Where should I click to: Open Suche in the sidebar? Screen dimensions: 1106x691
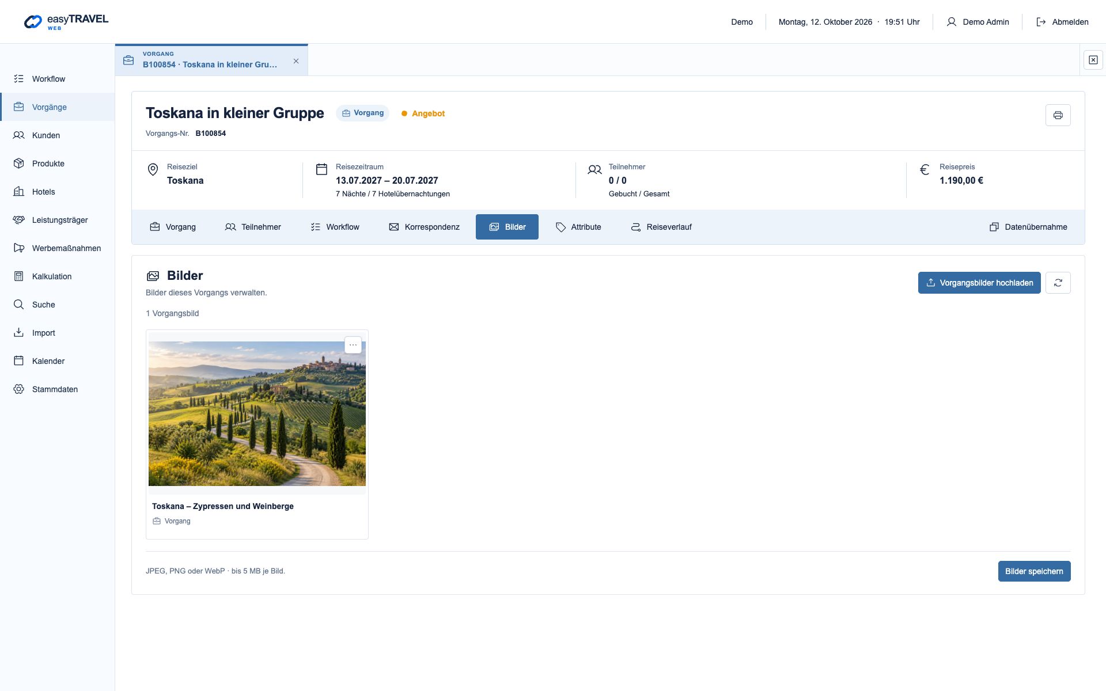click(57, 305)
